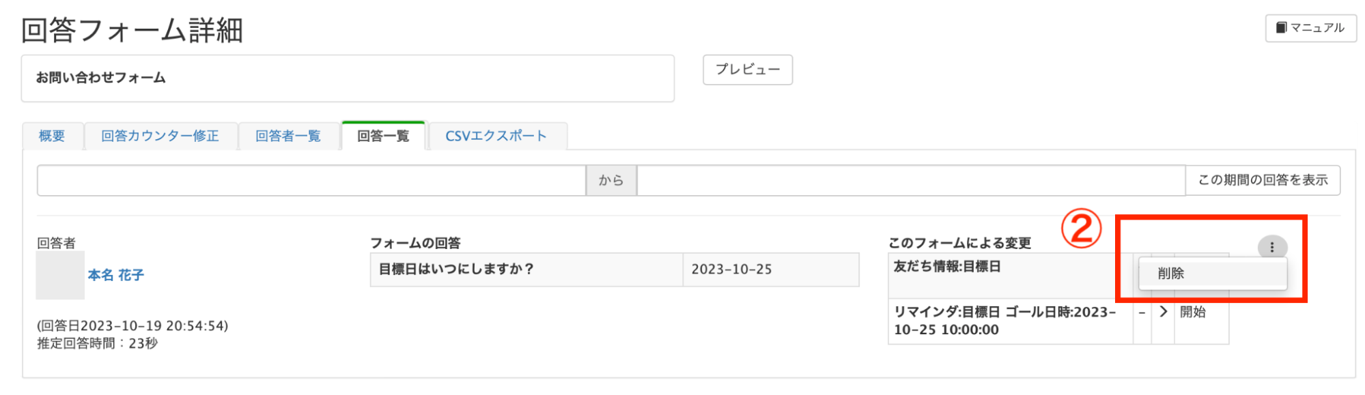Open the 回答カウンター修正 tab

coord(160,136)
